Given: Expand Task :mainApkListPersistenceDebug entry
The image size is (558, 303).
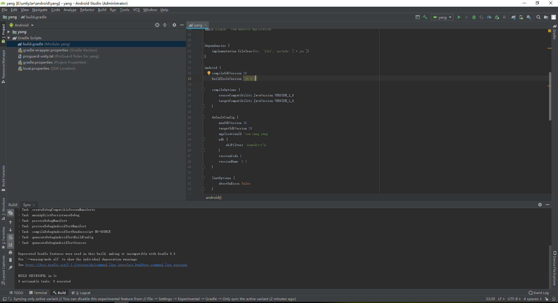Looking at the screenshot, I should pos(19,215).
